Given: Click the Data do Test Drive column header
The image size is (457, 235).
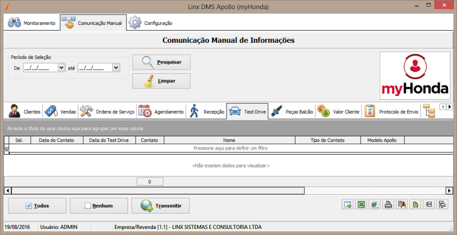Looking at the screenshot, I should [110, 140].
